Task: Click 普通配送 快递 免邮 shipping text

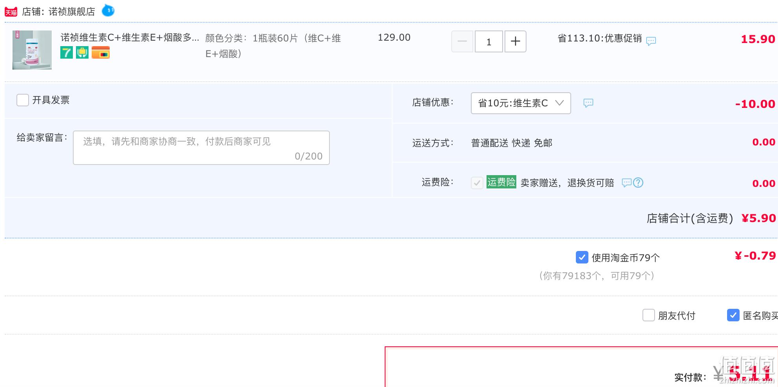Action: coord(512,143)
